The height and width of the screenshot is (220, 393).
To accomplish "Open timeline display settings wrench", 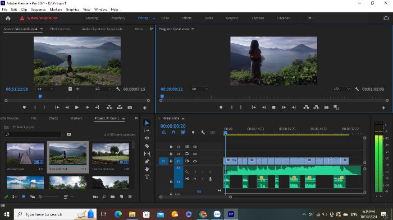I will (203, 133).
